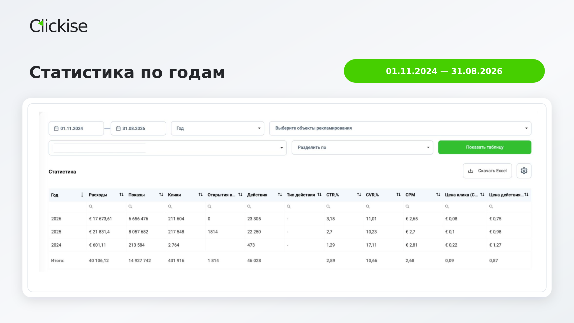
Task: Click the search icon under Цена клика
Action: [x=447, y=206]
